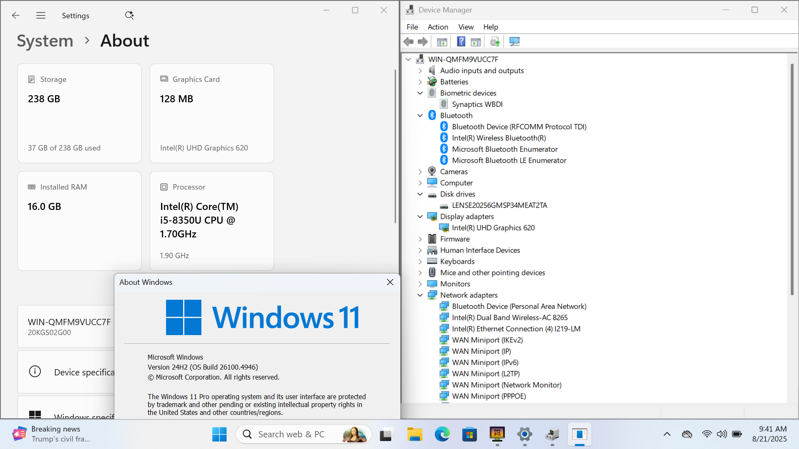Screen dimensions: 799x449
Task: Show hidden icons chevron in system tray
Action: tap(667, 434)
